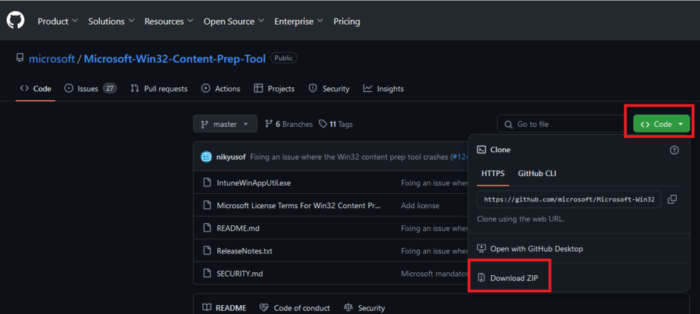Open the Enterprise dropdown
The height and width of the screenshot is (314, 700).
(x=299, y=21)
